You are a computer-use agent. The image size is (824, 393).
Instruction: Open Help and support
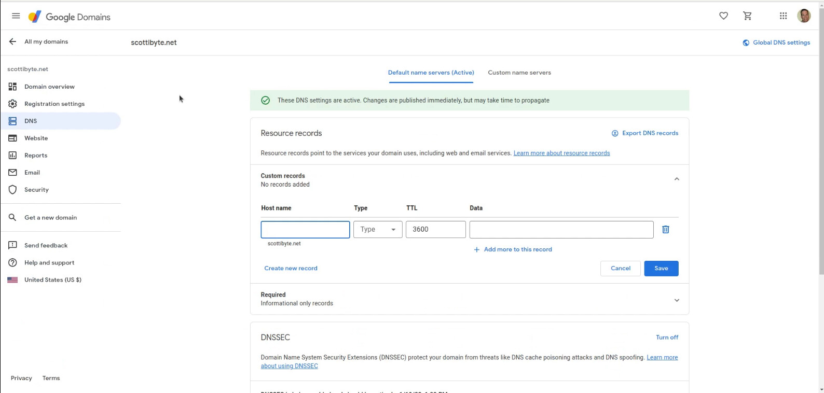tap(49, 262)
